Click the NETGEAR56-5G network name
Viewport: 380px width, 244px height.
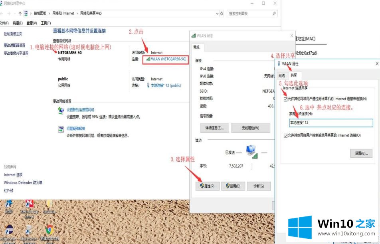(x=70, y=53)
